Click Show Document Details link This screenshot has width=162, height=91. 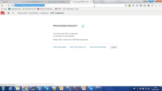coord(98,47)
